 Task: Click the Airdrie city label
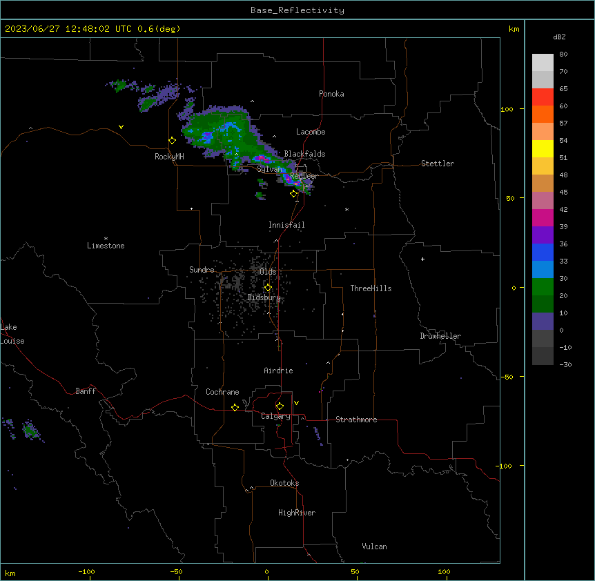[278, 371]
